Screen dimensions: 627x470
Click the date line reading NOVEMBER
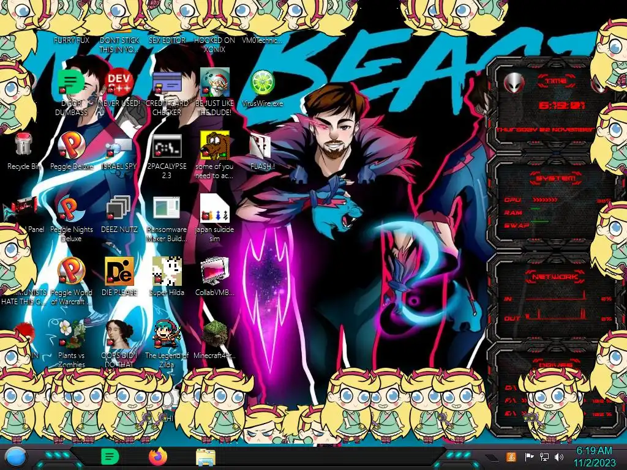coord(546,130)
